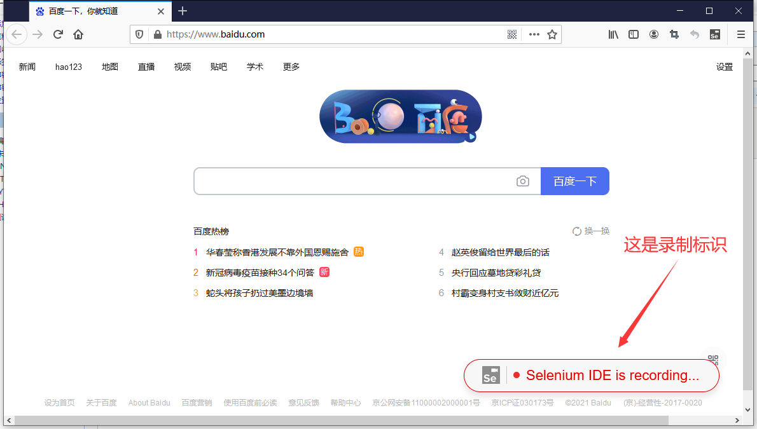Image resolution: width=757 pixels, height=429 pixels.
Task: Click the horizontal scrollbar left arrow
Action: 9,420
